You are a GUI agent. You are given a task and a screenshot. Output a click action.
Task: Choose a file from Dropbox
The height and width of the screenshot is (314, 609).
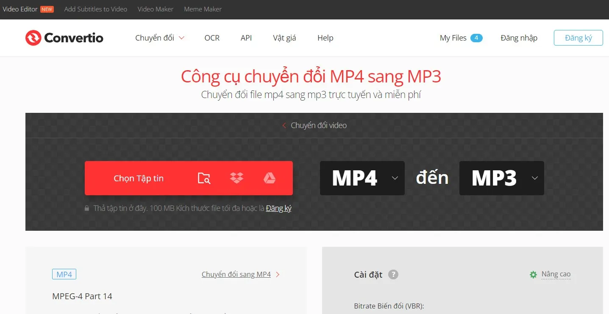coord(236,178)
